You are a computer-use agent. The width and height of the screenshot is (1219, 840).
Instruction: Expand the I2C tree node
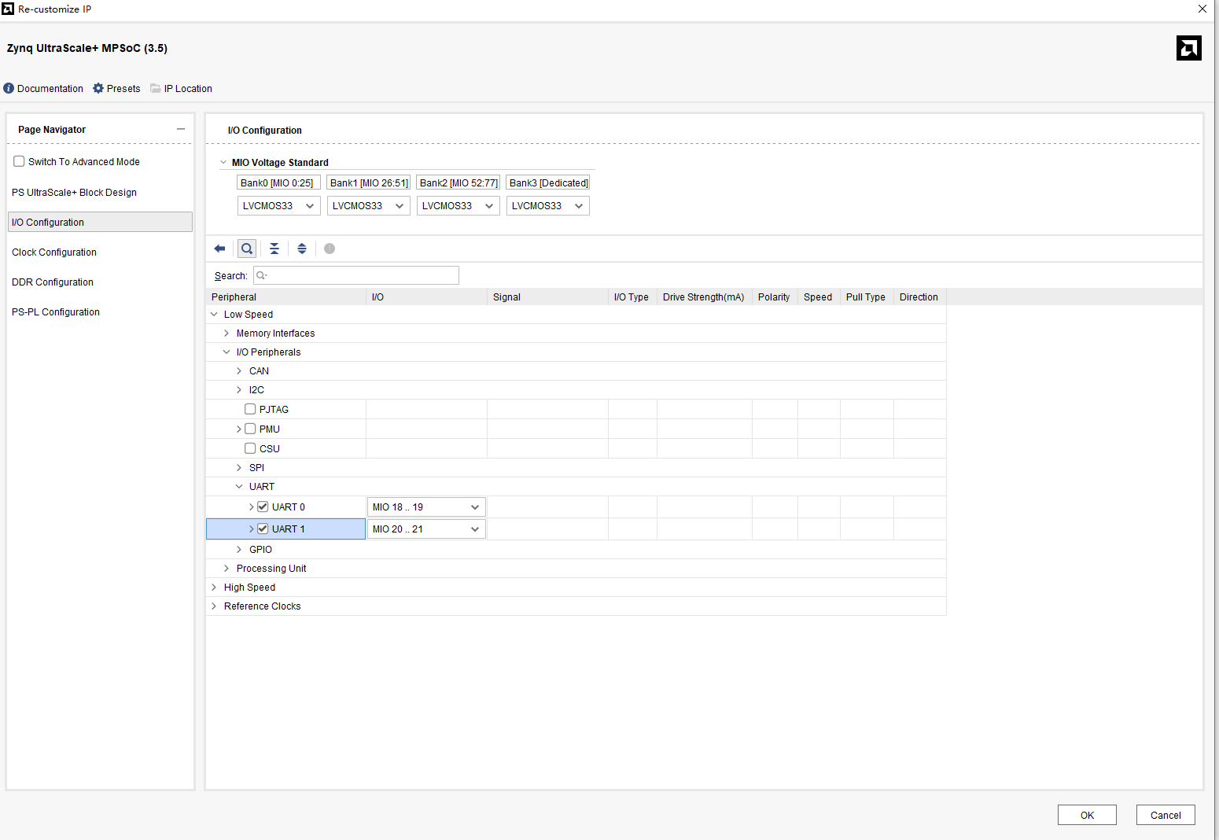[239, 390]
